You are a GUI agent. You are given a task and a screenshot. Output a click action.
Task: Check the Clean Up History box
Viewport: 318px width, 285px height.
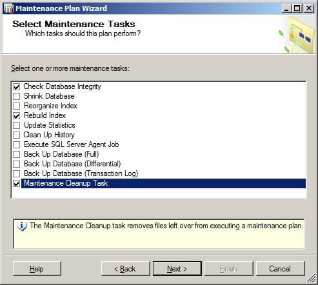tap(17, 135)
